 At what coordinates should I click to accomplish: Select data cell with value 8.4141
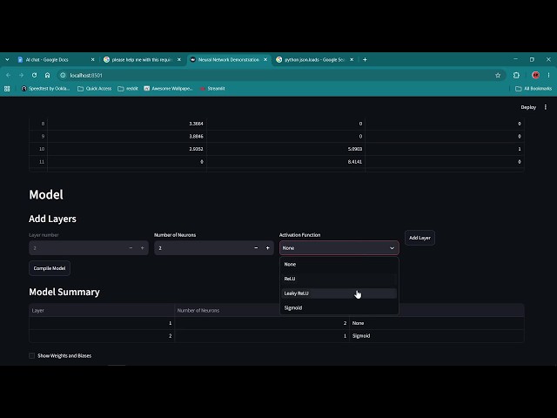(x=286, y=162)
